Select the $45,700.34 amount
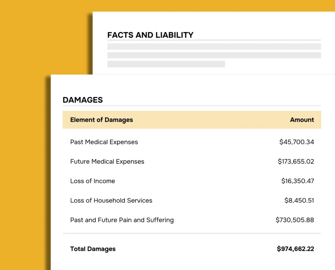 (296, 142)
